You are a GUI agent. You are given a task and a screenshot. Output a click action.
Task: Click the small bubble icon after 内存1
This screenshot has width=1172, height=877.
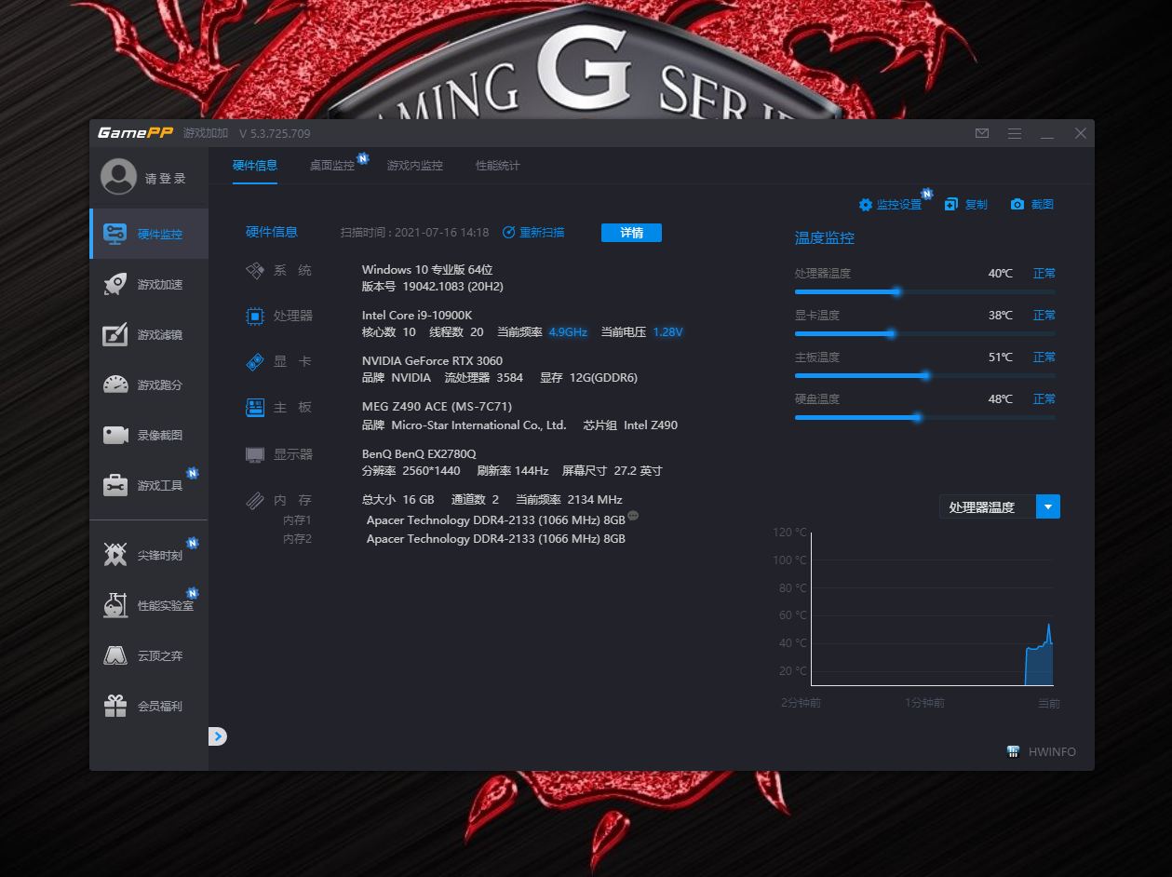[x=633, y=516]
